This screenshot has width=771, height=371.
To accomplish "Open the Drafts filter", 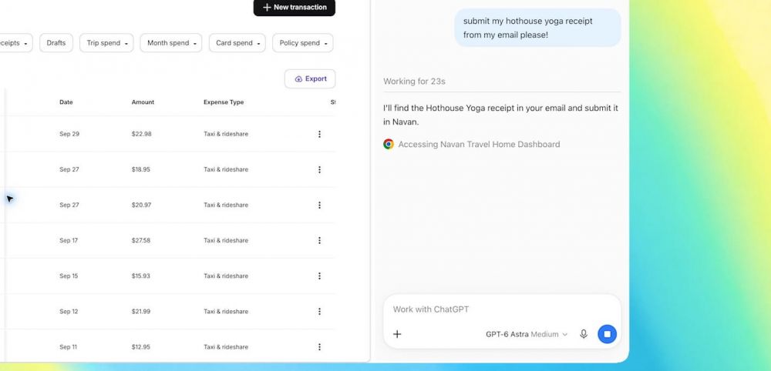I will (56, 42).
